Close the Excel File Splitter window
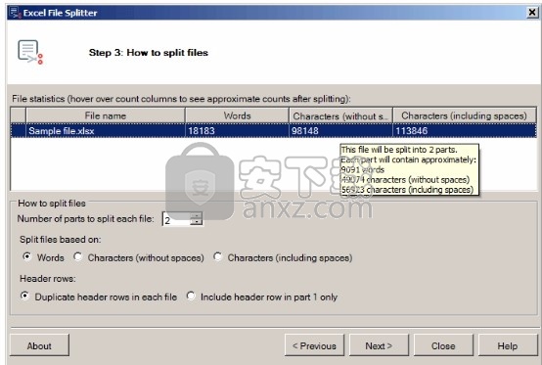542x365 pixels. pos(532,13)
